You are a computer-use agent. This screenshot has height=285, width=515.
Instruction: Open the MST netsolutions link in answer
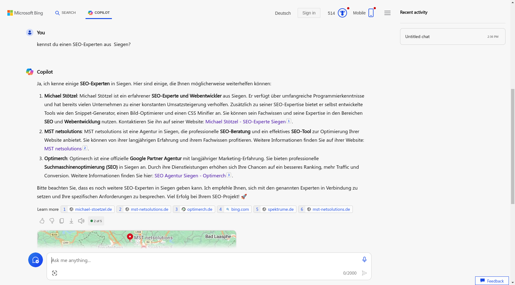[63, 149]
